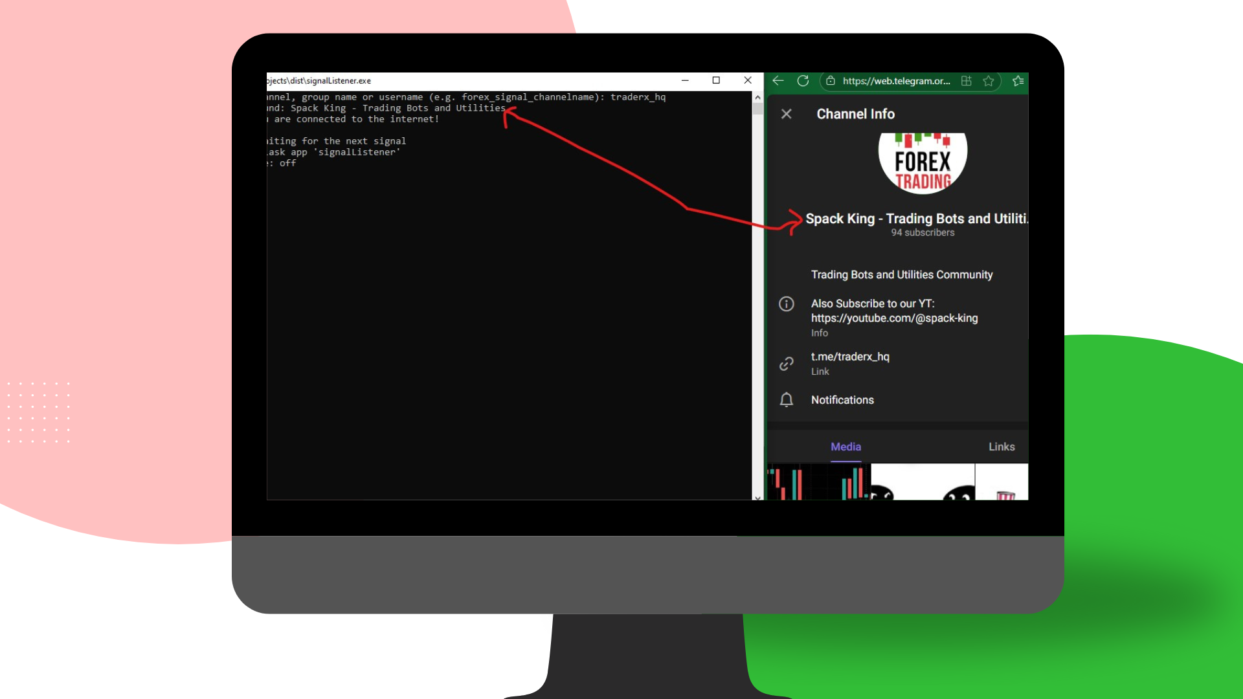Image resolution: width=1243 pixels, height=699 pixels.
Task: Click the console scrollbar down arrow
Action: [757, 497]
